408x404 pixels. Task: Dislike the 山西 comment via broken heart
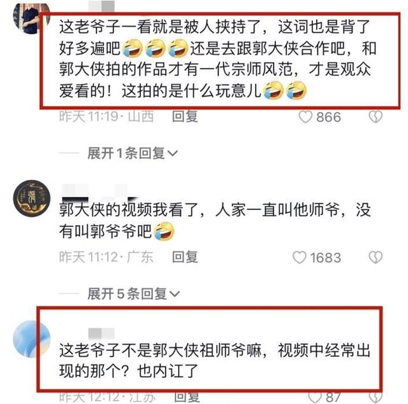pos(375,117)
